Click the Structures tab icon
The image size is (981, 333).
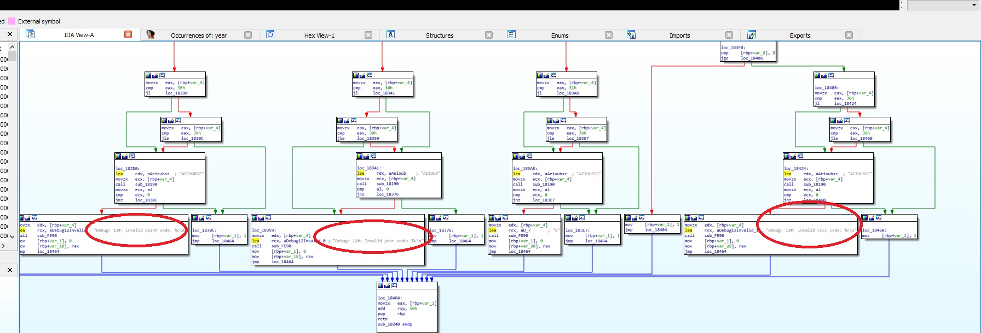(x=391, y=34)
